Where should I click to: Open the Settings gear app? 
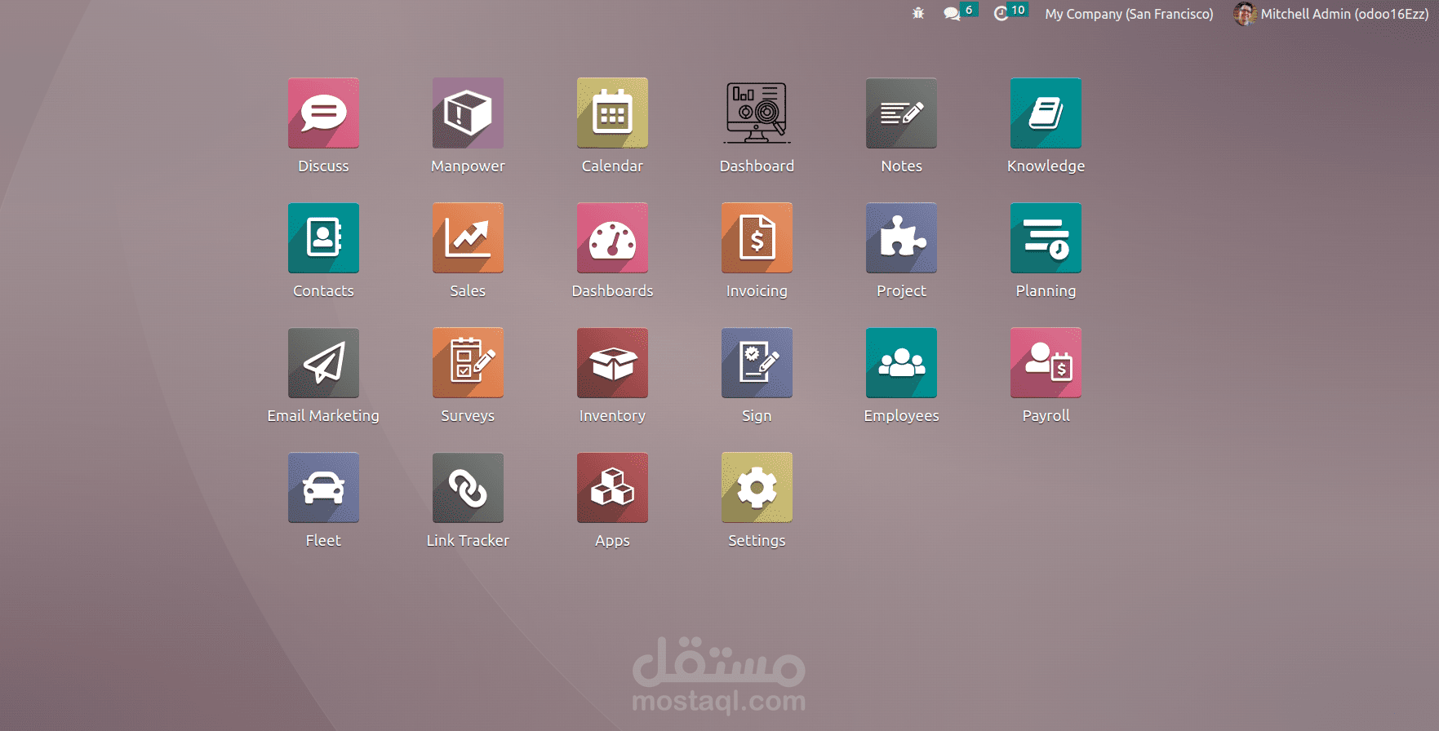click(x=757, y=488)
